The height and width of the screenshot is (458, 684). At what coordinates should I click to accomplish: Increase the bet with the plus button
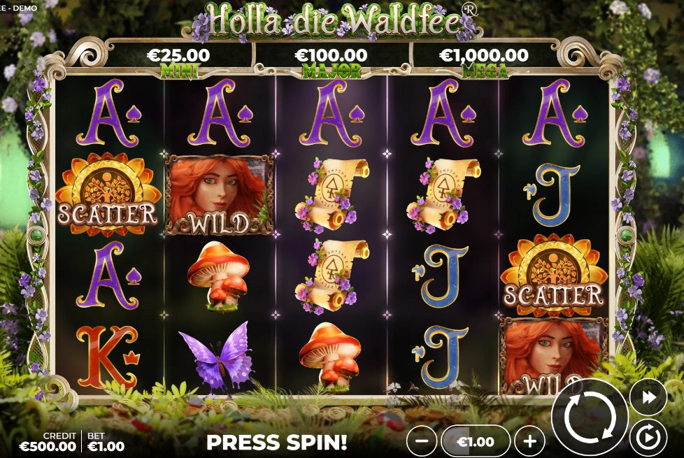(x=530, y=441)
